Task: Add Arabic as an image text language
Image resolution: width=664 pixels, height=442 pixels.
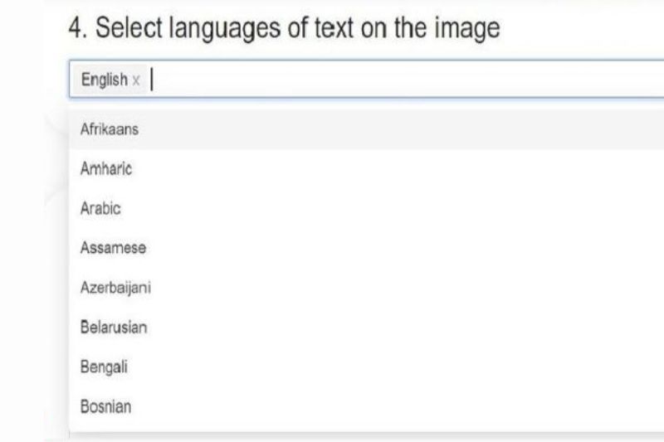Action: tap(100, 208)
